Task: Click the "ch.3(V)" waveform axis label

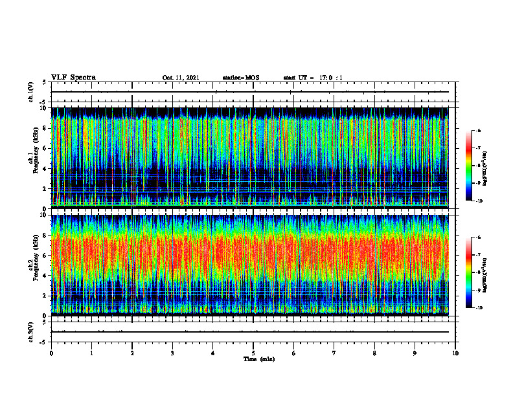Action: tap(31, 332)
